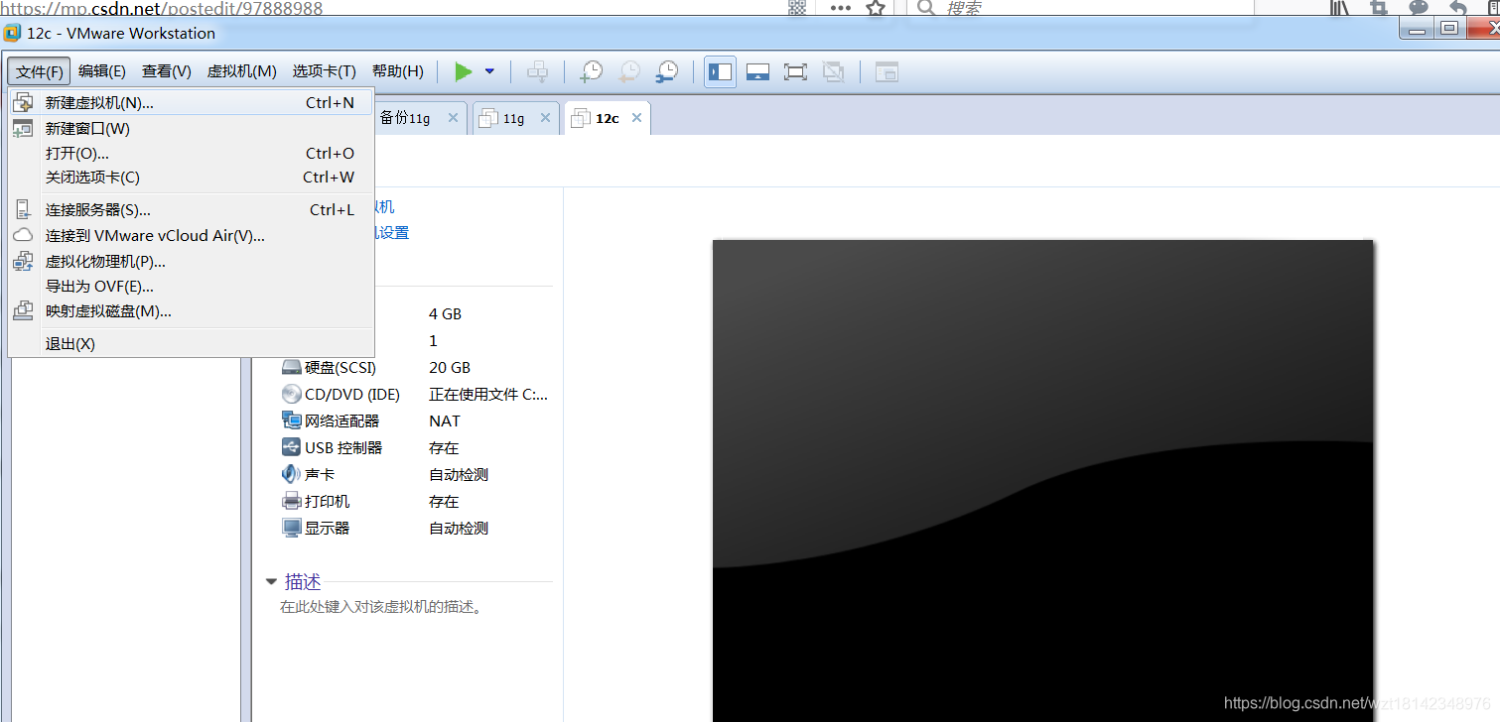Click the 4 GB memory value
The width and height of the screenshot is (1500, 722).
coord(445,313)
